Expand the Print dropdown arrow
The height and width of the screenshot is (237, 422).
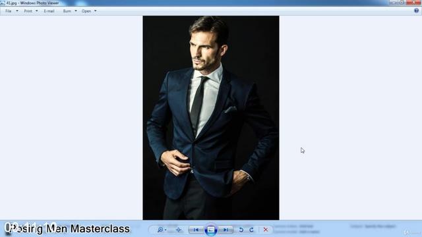[37, 11]
